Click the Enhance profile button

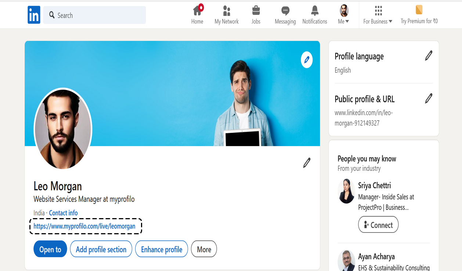[x=162, y=249]
